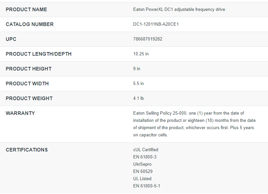Viewport: 268px width, 194px height.
Task: Click the cUL Certified entry
Action: 146,150
